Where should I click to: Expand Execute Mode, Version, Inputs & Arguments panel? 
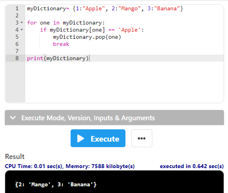click(x=114, y=118)
